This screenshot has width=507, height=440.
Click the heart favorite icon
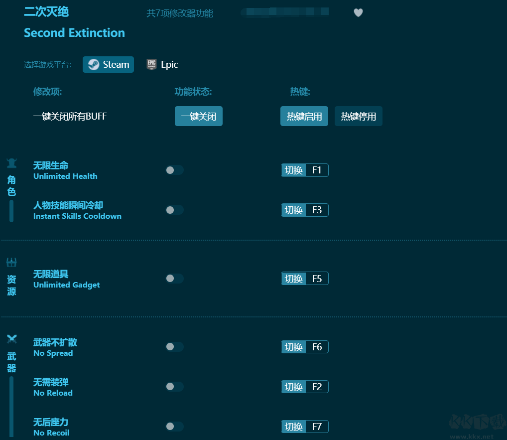click(358, 13)
